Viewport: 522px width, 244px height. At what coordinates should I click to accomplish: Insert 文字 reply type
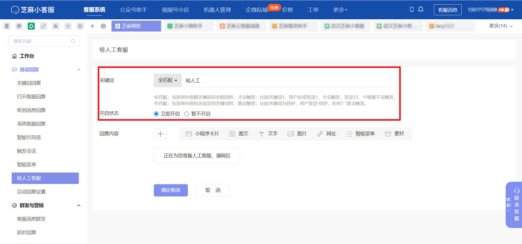pyautogui.click(x=268, y=134)
